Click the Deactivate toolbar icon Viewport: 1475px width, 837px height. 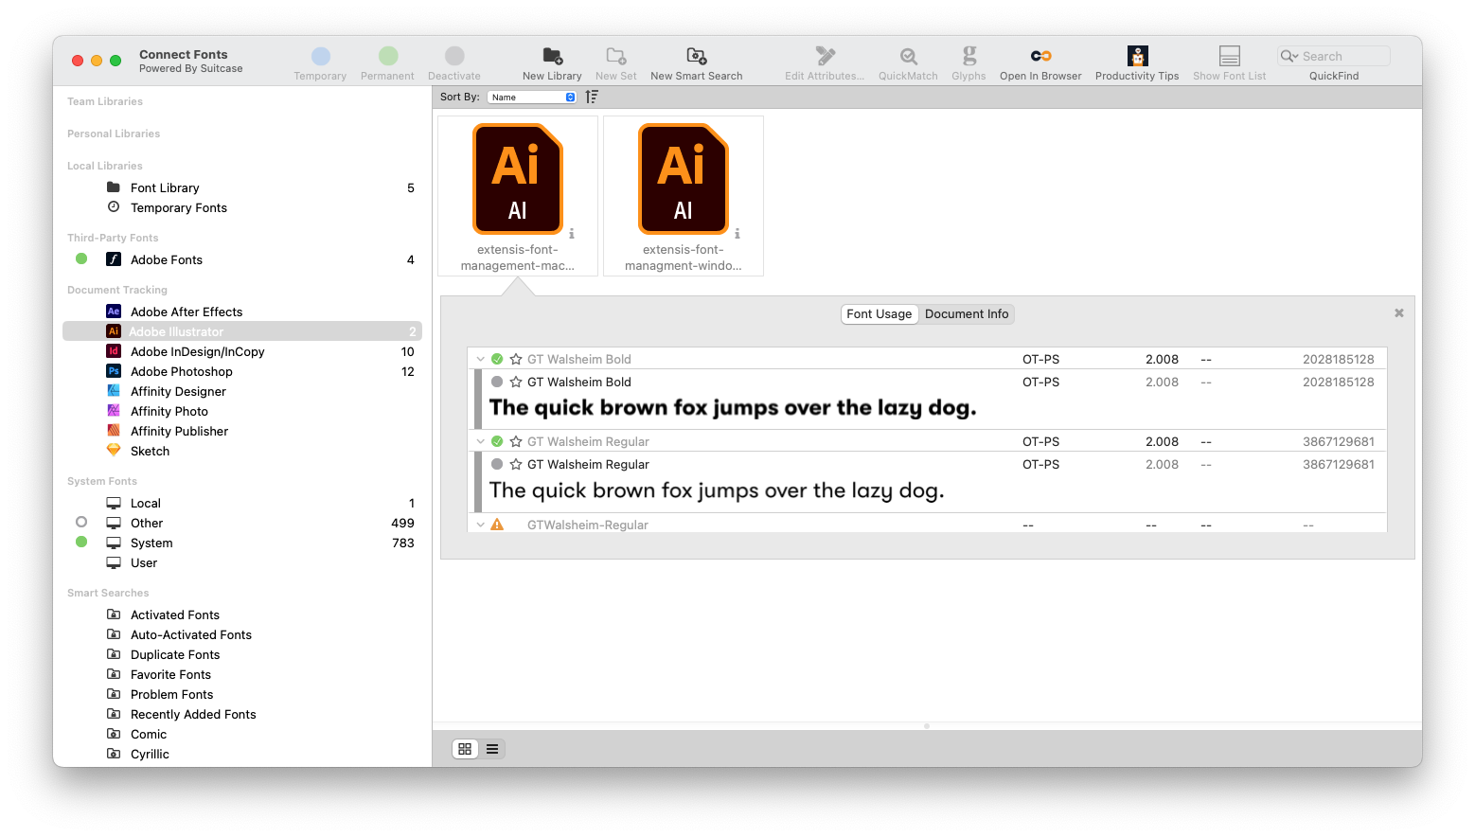[x=454, y=57]
